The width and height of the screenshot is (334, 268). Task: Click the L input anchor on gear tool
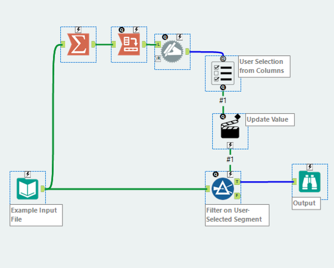pos(158,44)
